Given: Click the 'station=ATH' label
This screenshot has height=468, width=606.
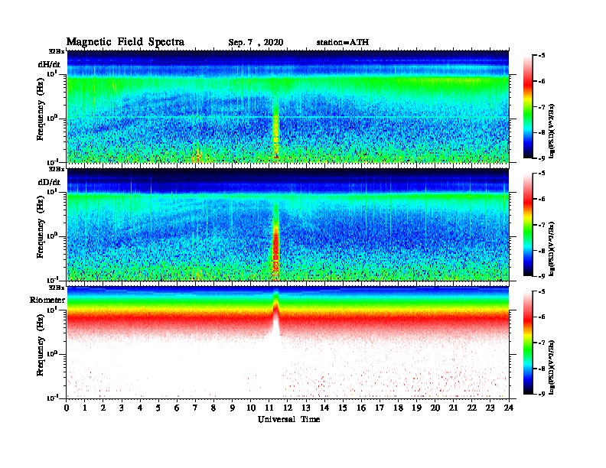Looking at the screenshot, I should click(x=343, y=42).
